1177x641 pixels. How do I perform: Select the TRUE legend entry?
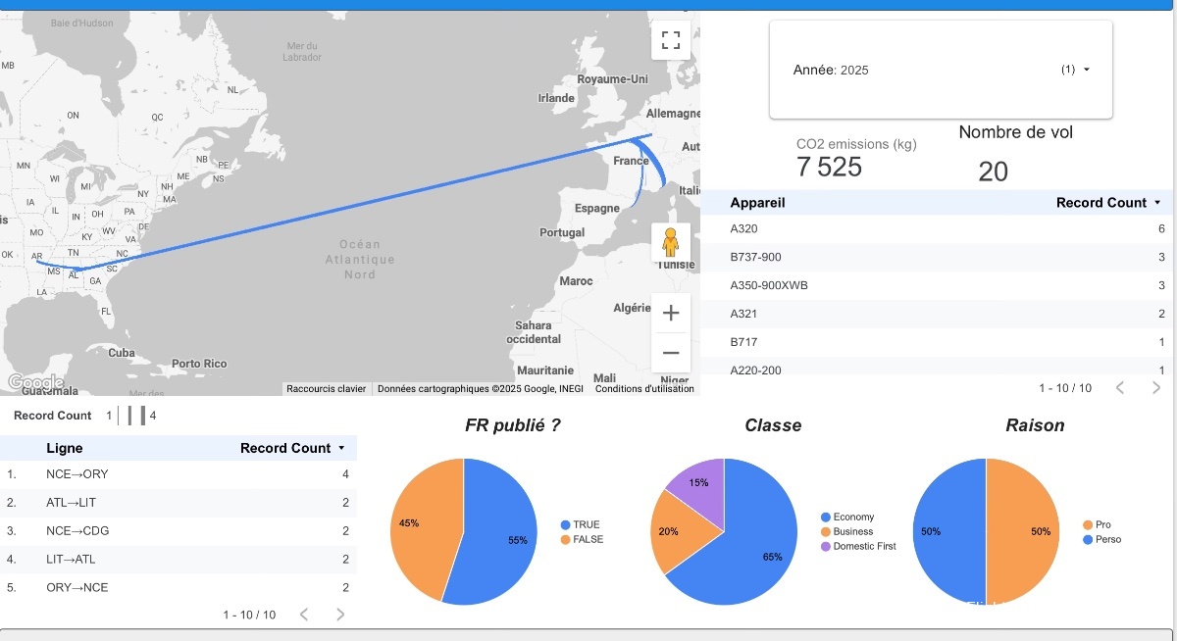[x=586, y=525]
